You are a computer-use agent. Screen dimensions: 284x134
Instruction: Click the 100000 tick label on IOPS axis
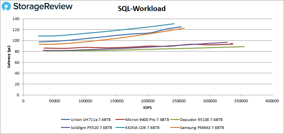coord(85,101)
